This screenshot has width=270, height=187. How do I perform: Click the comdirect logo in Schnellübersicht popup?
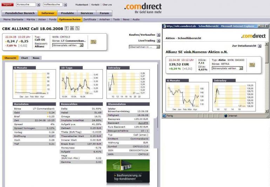[x=253, y=36]
